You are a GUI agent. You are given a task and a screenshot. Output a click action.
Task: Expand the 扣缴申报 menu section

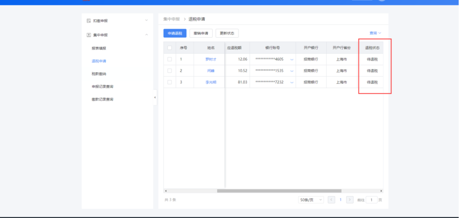tap(146, 21)
